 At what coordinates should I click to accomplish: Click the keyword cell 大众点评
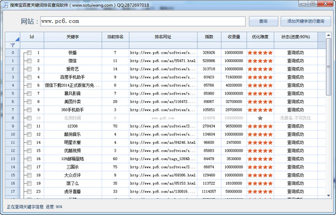72,175
